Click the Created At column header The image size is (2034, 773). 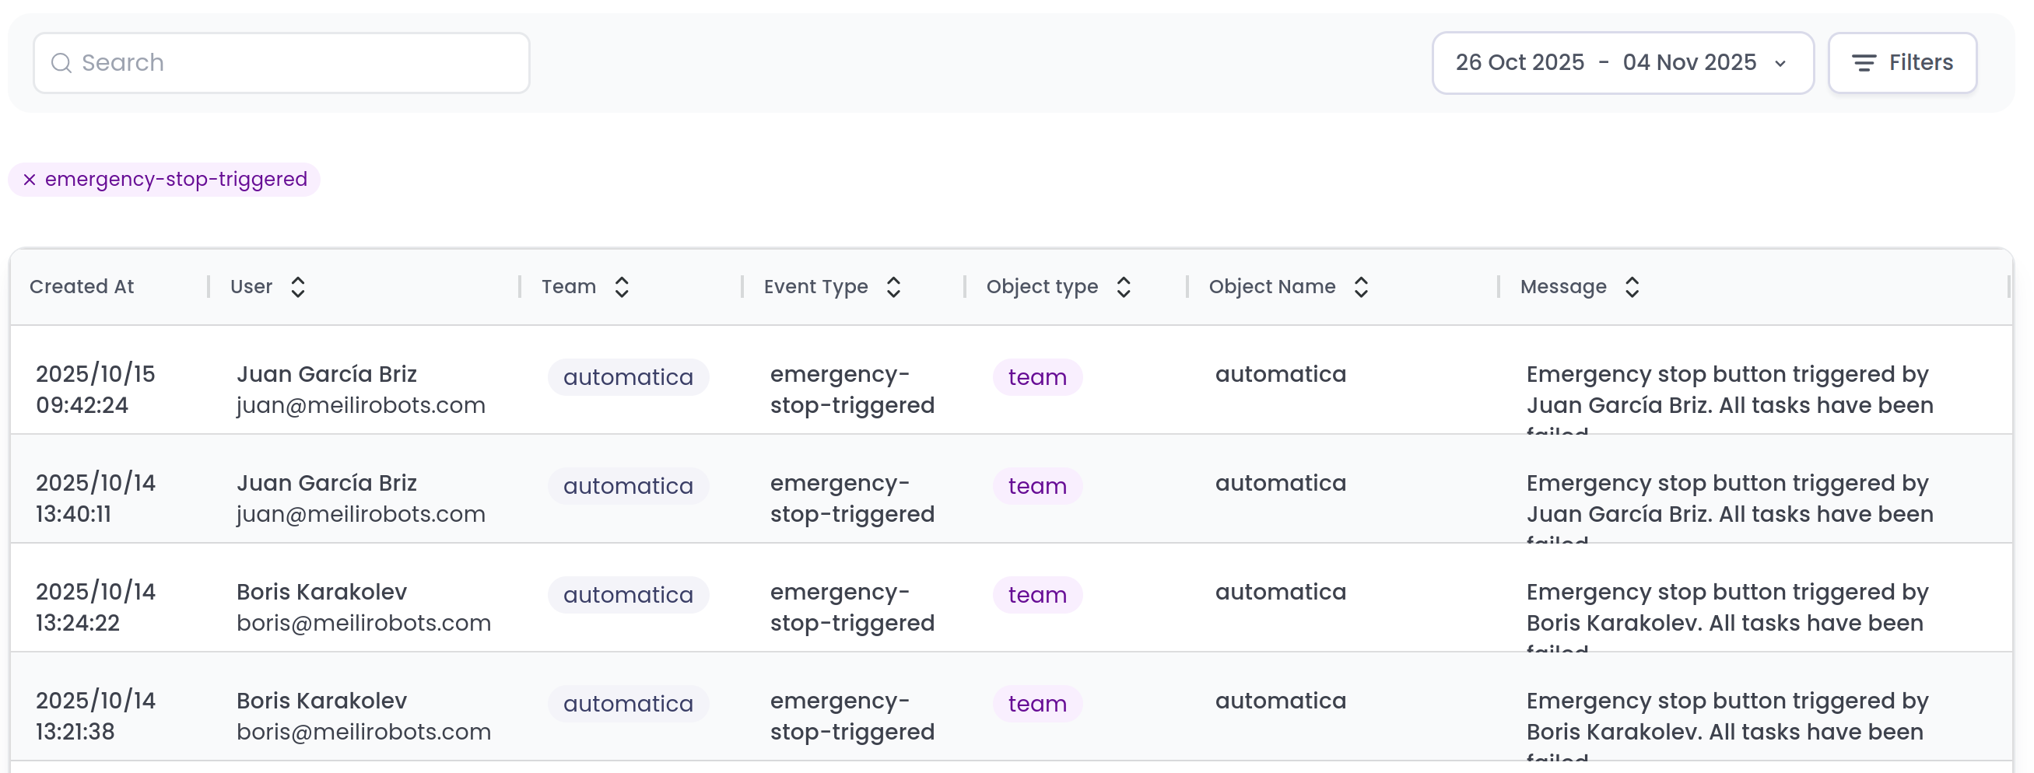(x=82, y=287)
